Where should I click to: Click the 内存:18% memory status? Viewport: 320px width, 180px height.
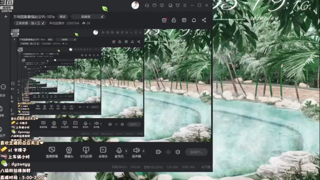tap(188, 167)
